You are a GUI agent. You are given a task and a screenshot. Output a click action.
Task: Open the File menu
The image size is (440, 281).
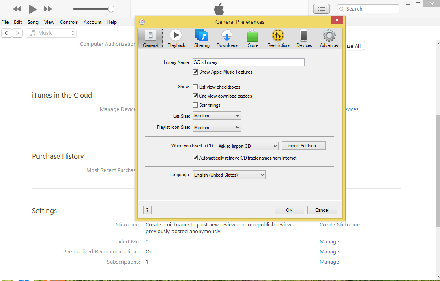click(x=5, y=22)
